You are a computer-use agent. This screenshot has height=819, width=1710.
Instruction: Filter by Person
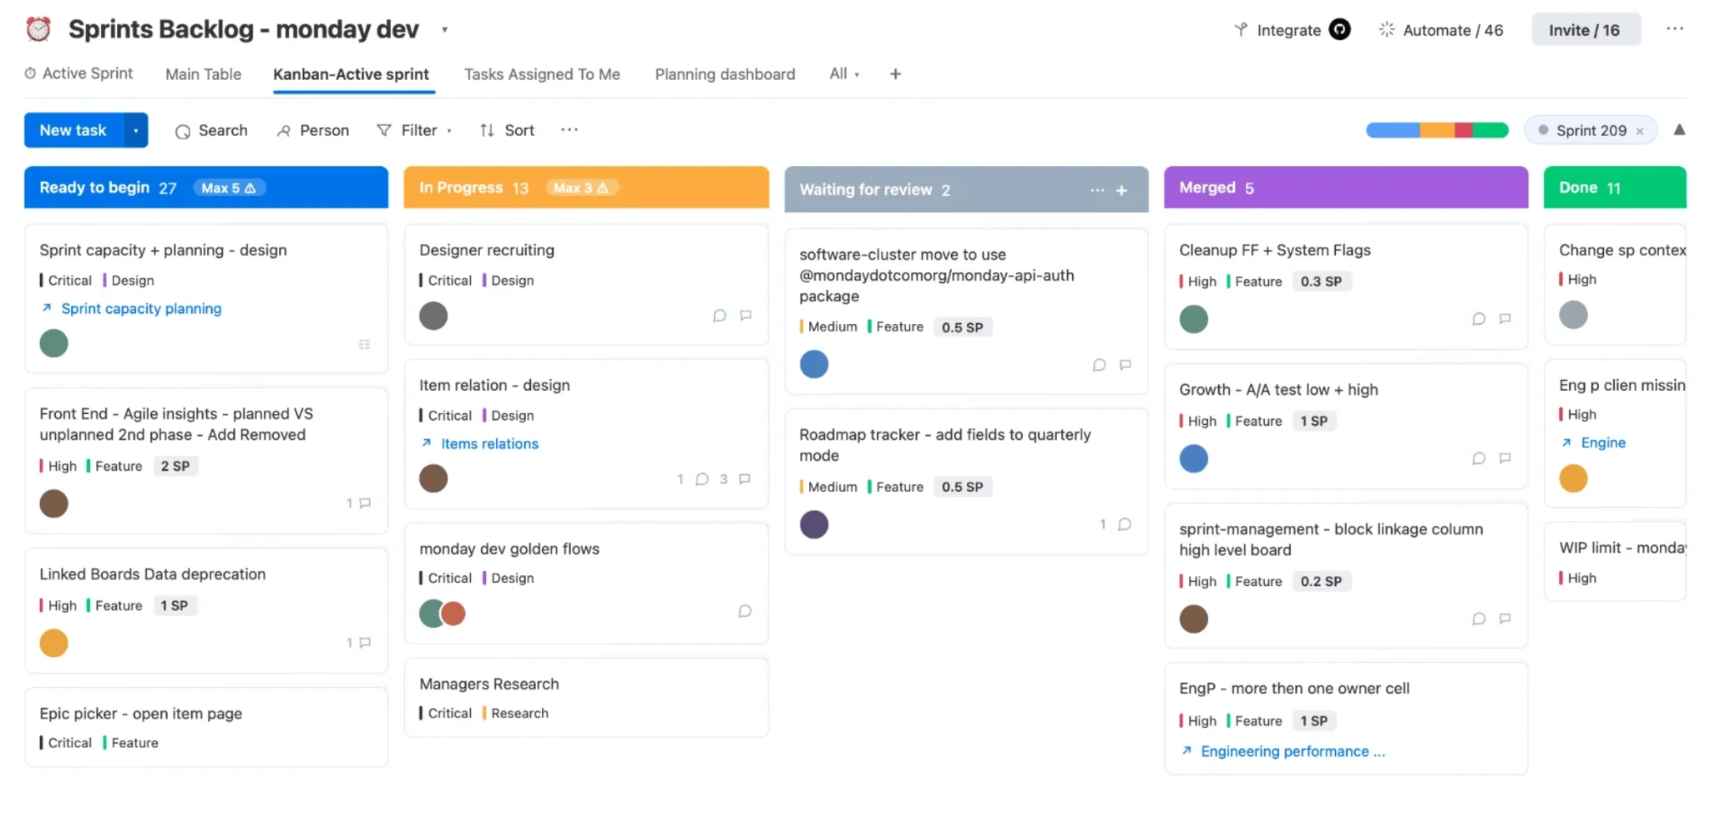click(313, 130)
